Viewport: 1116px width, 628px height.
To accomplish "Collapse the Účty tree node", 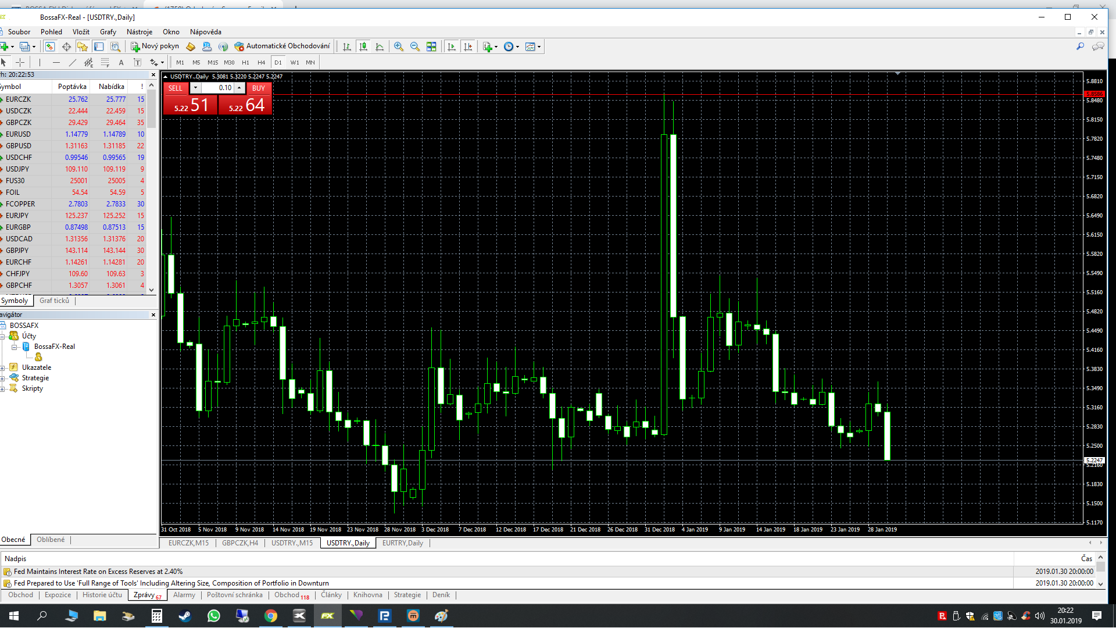I will [x=3, y=336].
